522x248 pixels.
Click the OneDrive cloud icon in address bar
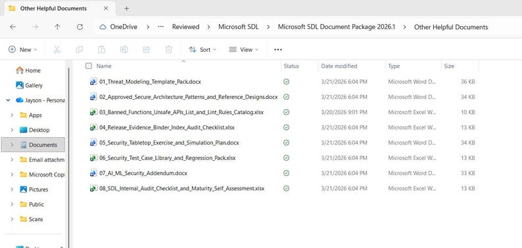tap(103, 27)
